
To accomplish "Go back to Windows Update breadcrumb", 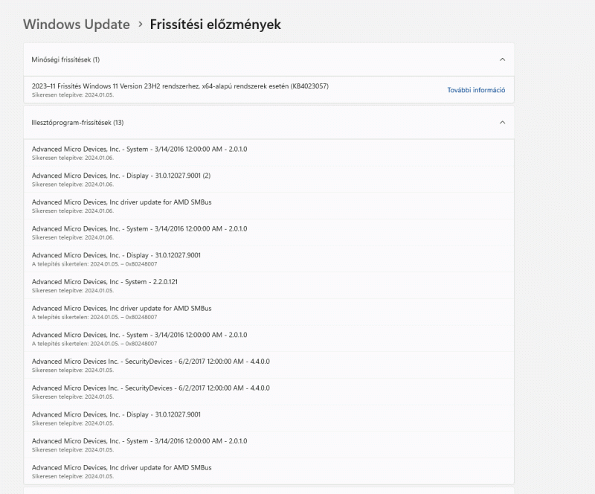I will pyautogui.click(x=76, y=25).
